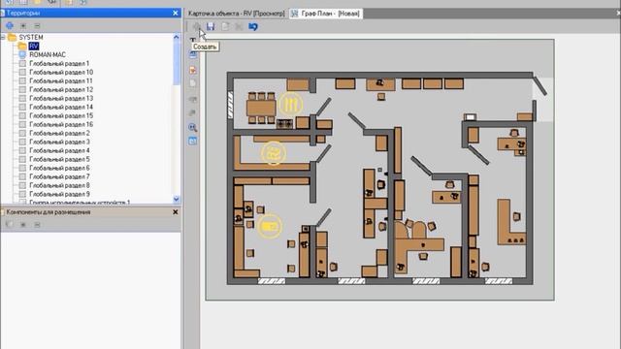Image resolution: width=621 pixels, height=349 pixels.
Task: Select Глобальный раздел 11 in the tree
Action: [x=61, y=80]
